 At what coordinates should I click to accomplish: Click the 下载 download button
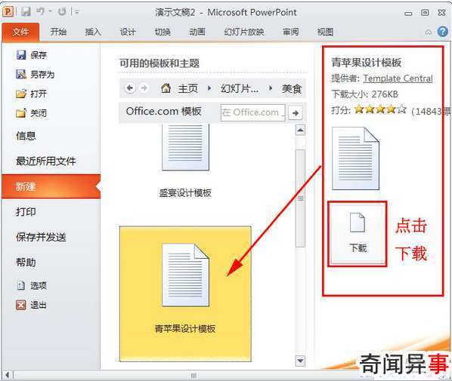point(358,234)
